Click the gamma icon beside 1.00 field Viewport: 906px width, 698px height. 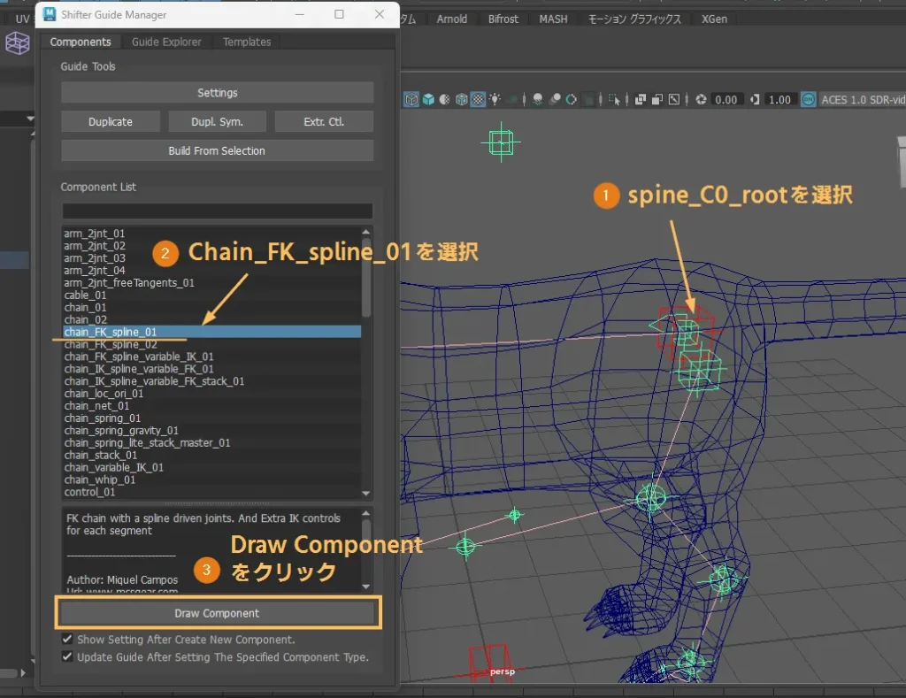(754, 100)
